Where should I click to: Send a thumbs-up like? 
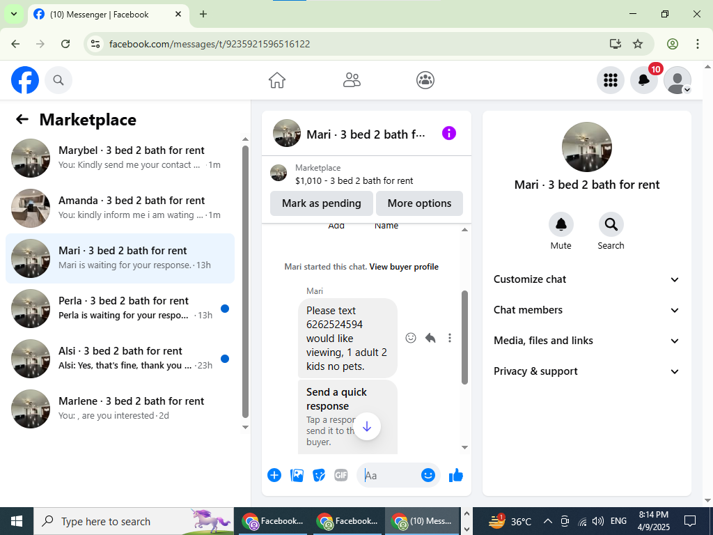click(455, 475)
